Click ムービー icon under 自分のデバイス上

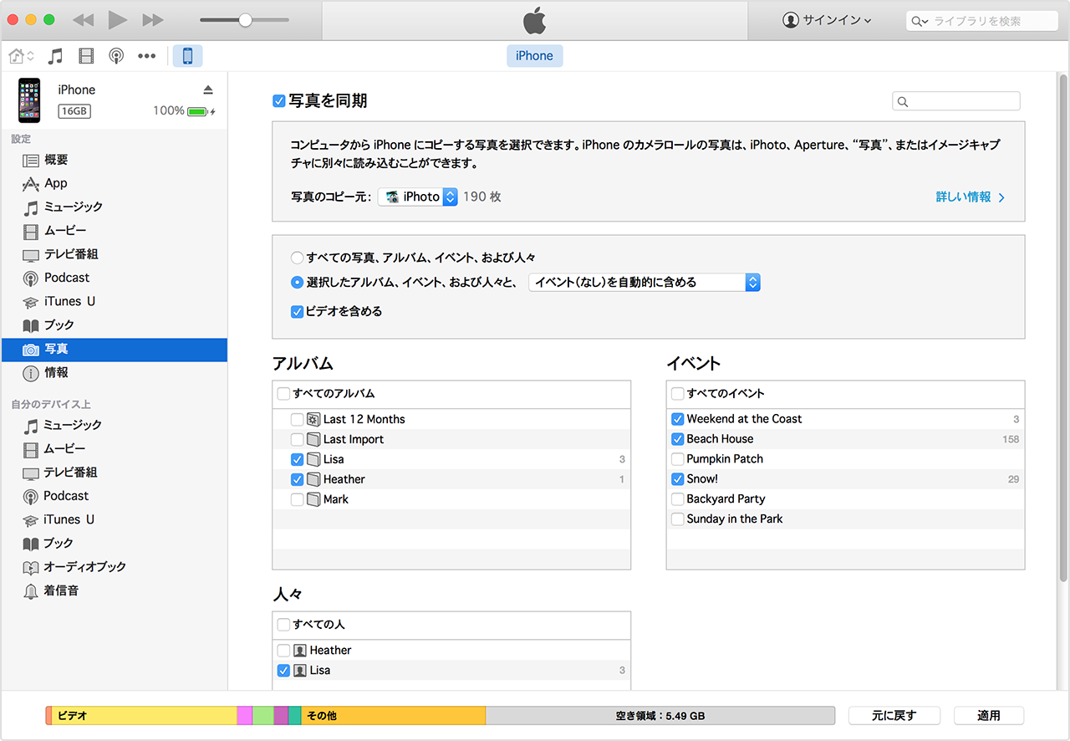[x=31, y=449]
